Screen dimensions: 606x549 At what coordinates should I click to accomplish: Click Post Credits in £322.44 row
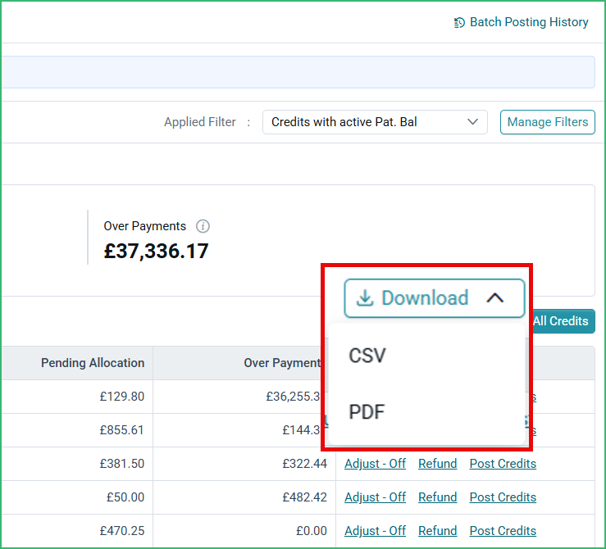click(503, 463)
